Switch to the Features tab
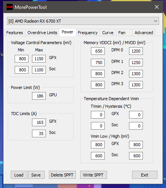The image size is (166, 188). pyautogui.click(x=15, y=33)
